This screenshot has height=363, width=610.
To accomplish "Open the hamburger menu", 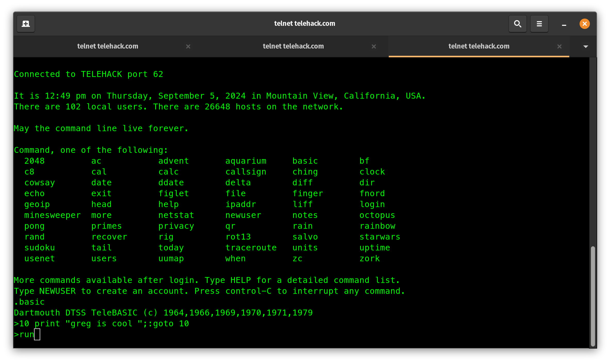I will 539,24.
